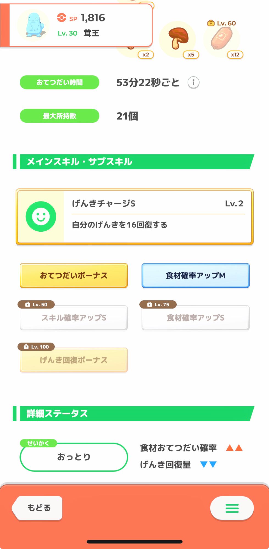Select the 食材確率アップM sub skill
The width and height of the screenshot is (269, 549).
pos(196,276)
